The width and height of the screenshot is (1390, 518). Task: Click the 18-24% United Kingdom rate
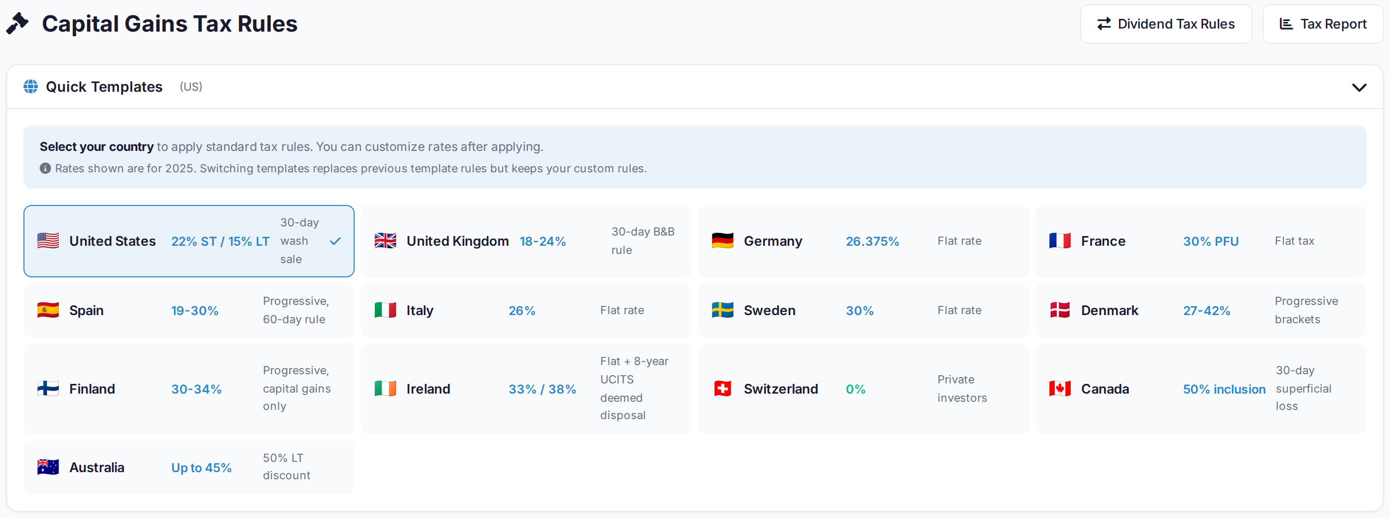(542, 242)
